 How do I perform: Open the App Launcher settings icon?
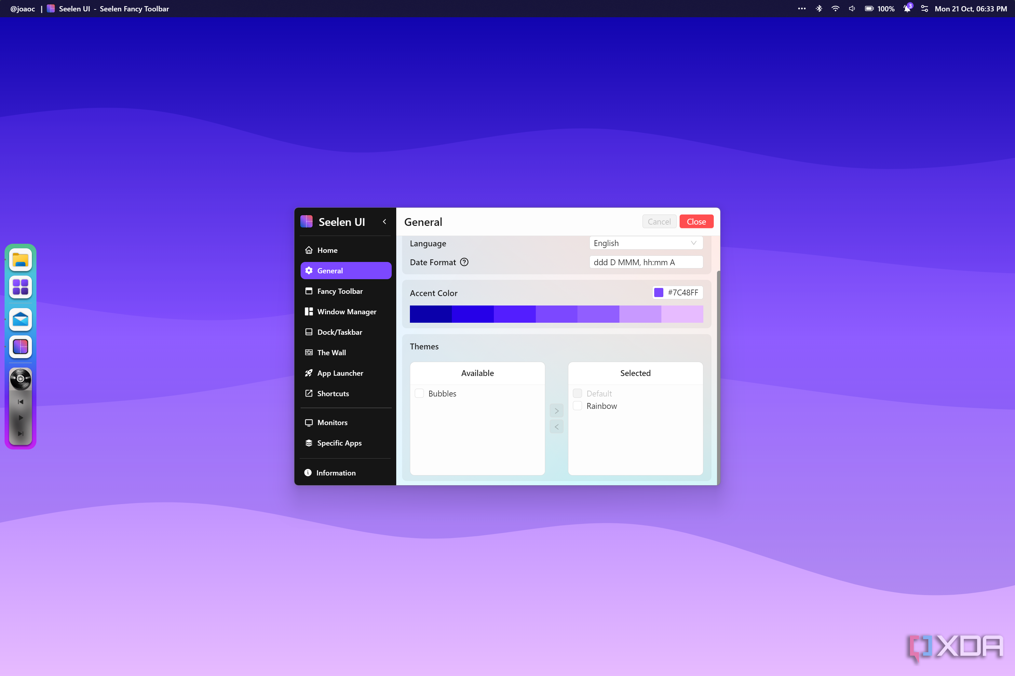tap(308, 373)
